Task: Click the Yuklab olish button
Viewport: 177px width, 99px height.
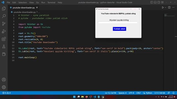Action: pos(119,29)
